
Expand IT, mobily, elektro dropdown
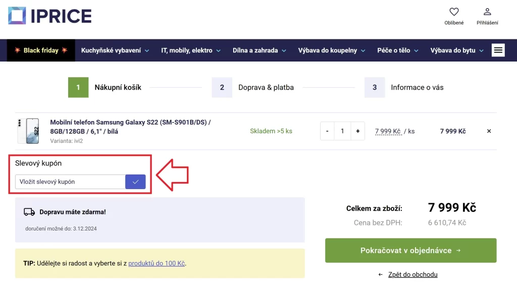[191, 50]
